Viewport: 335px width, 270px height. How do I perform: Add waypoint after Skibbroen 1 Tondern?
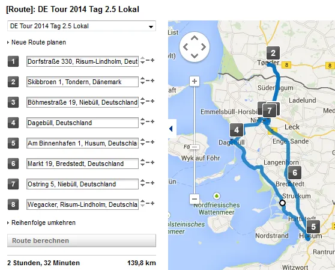point(152,81)
